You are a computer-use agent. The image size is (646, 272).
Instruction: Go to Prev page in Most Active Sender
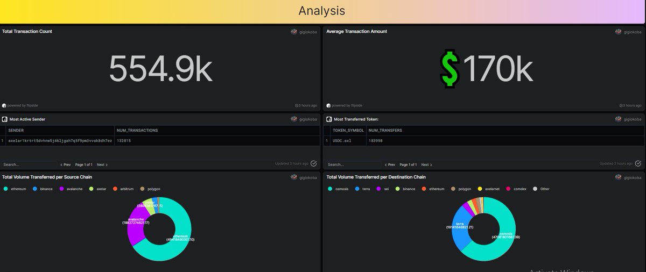[65, 164]
